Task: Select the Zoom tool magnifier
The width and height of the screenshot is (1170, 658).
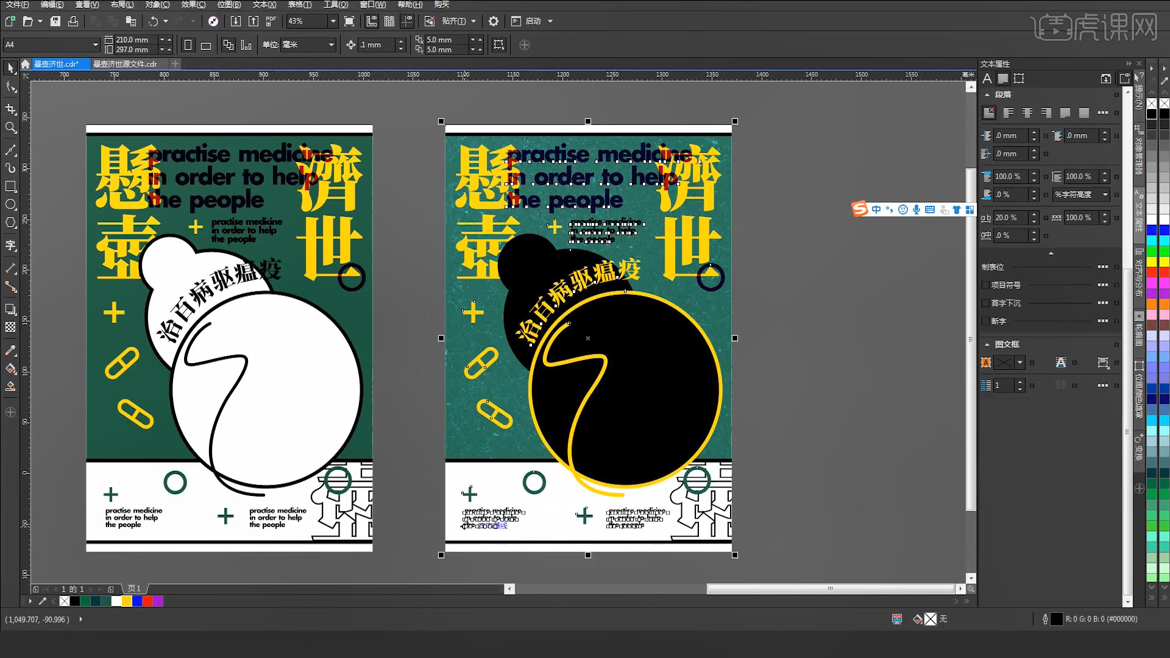Action: [10, 127]
